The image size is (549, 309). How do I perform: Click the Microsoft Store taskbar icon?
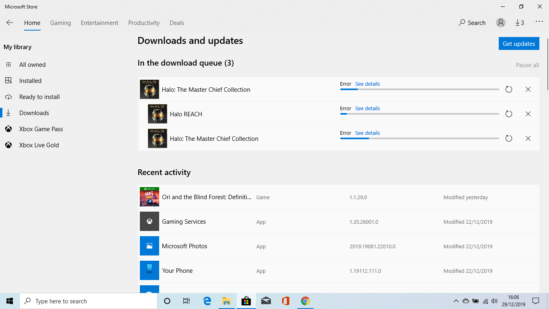click(246, 301)
